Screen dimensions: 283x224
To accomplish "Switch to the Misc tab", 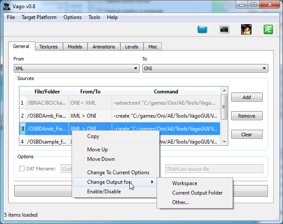I will point(153,47).
